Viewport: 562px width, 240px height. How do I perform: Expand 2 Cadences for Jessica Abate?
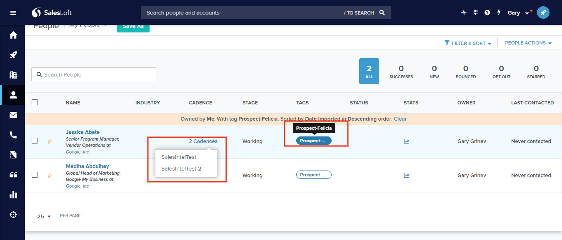(203, 141)
